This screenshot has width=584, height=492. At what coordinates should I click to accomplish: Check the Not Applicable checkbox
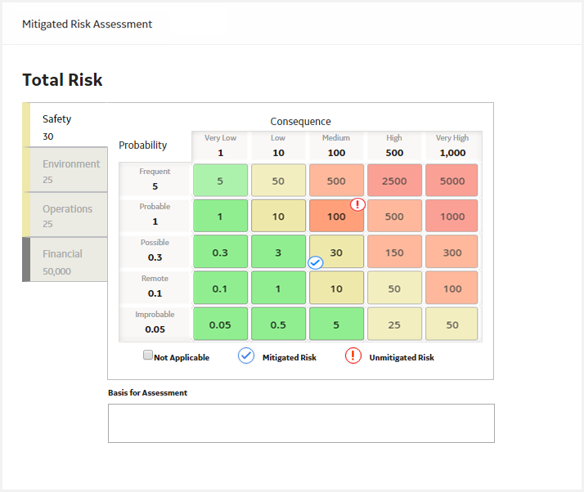point(148,355)
